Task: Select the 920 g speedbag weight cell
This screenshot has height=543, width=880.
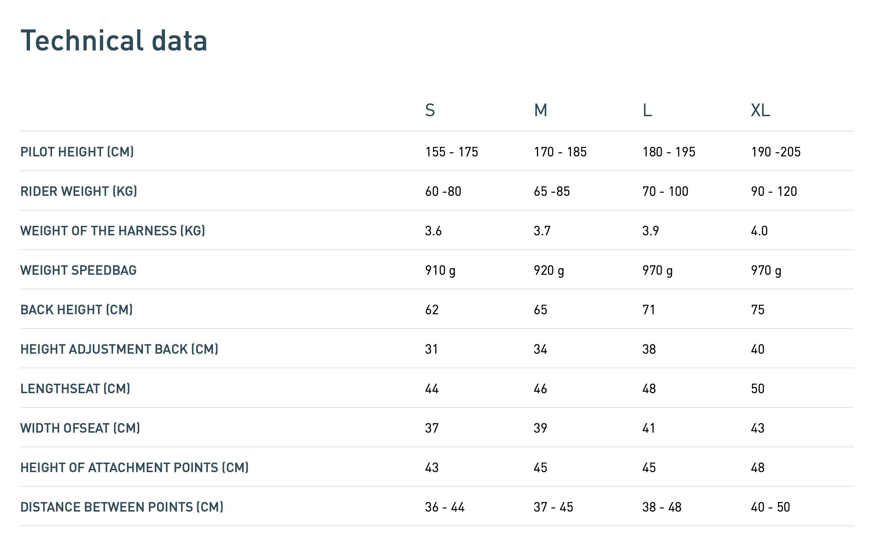Action: pos(549,270)
